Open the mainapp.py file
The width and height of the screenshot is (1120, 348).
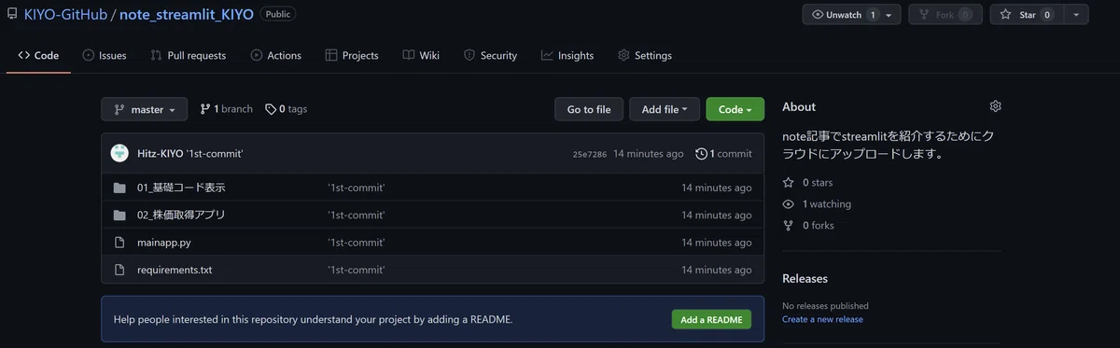(163, 243)
